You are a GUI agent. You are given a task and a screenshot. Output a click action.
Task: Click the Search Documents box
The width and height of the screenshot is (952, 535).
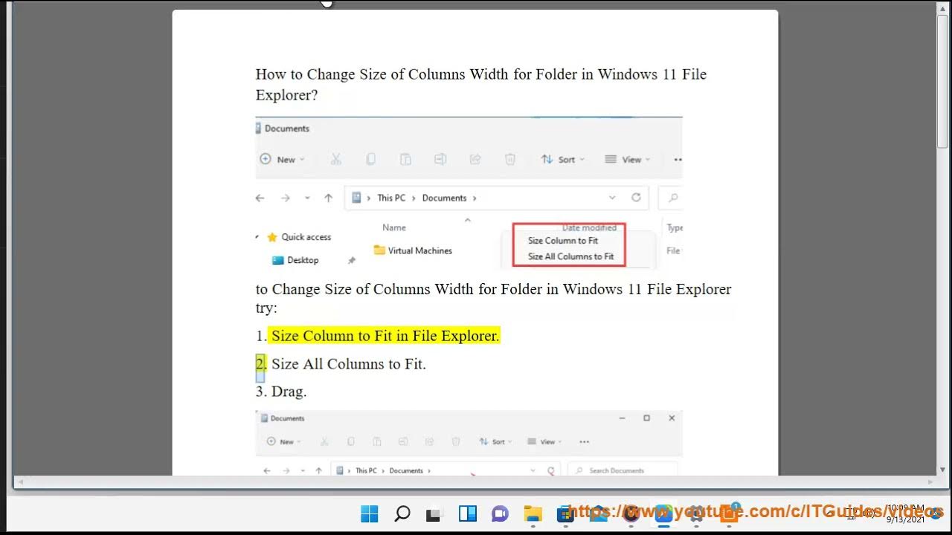623,470
